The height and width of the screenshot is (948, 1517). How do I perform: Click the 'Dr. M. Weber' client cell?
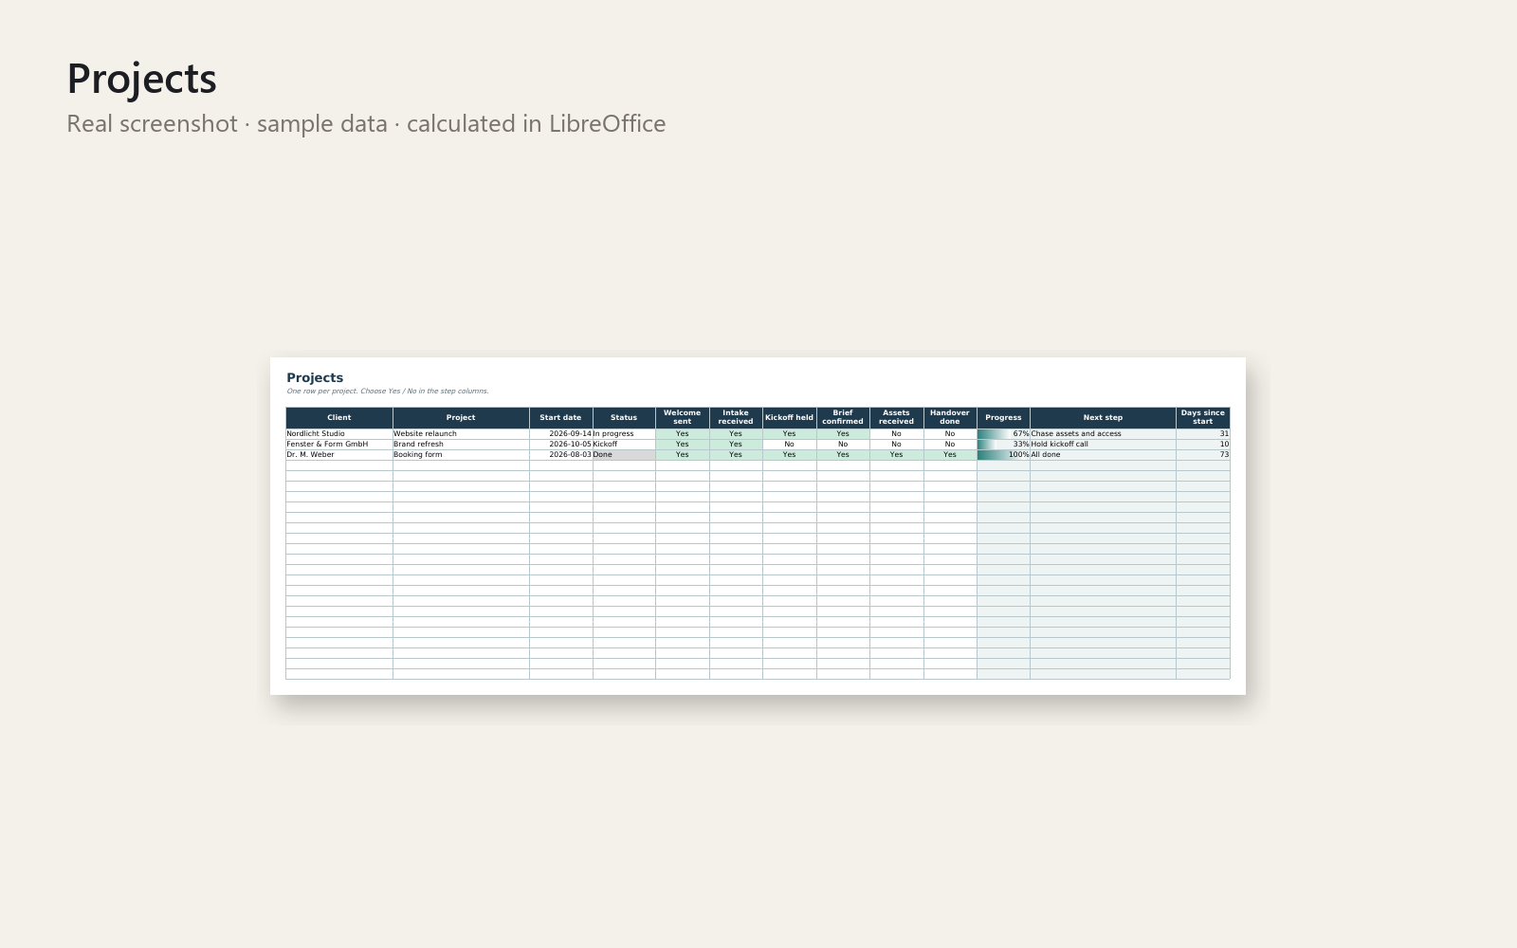[x=339, y=455]
